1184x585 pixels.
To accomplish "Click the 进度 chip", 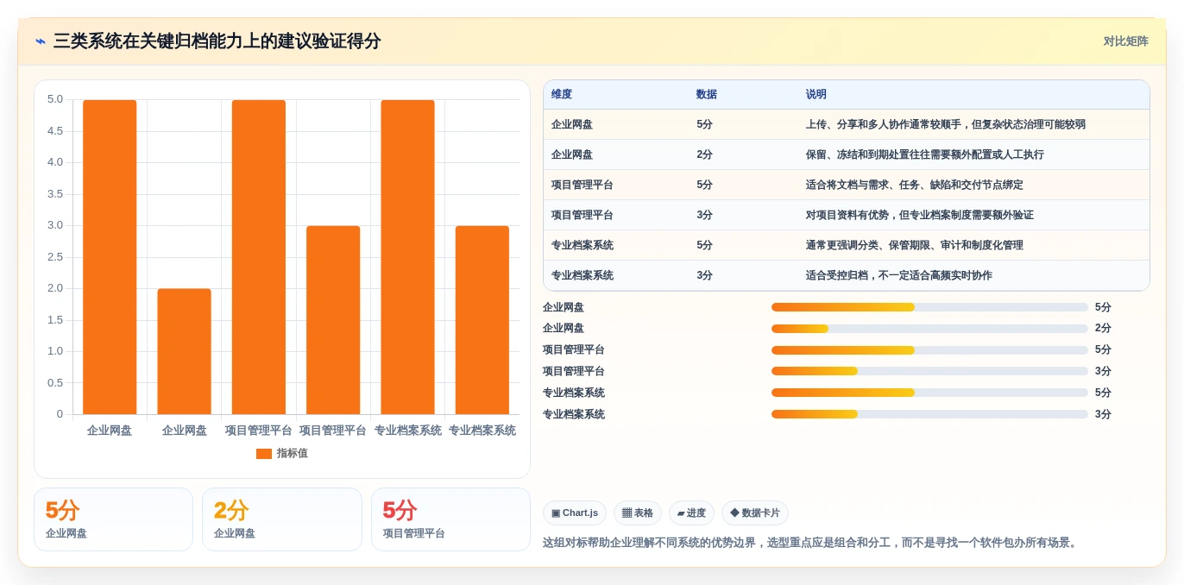I will point(691,513).
